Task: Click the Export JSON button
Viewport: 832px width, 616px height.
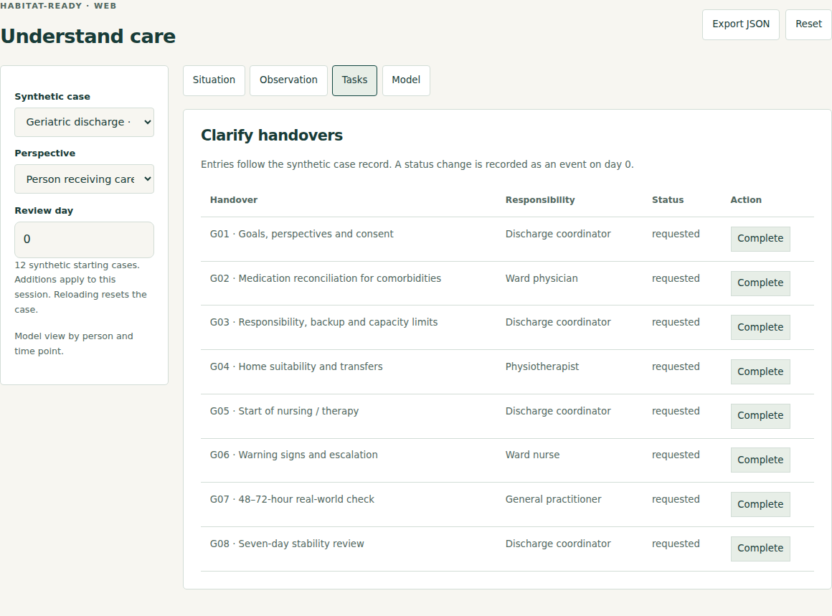Action: 741,24
